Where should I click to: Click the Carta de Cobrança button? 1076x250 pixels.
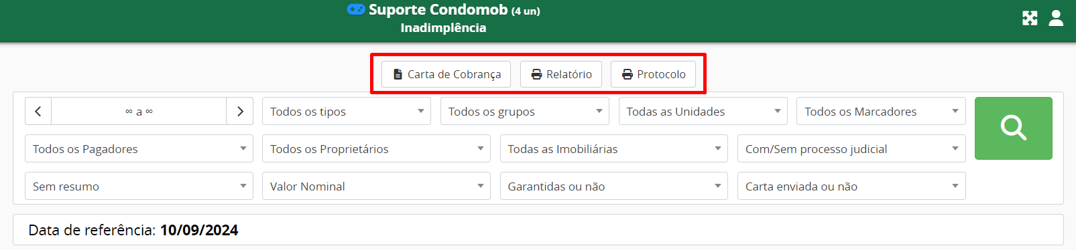(x=446, y=74)
